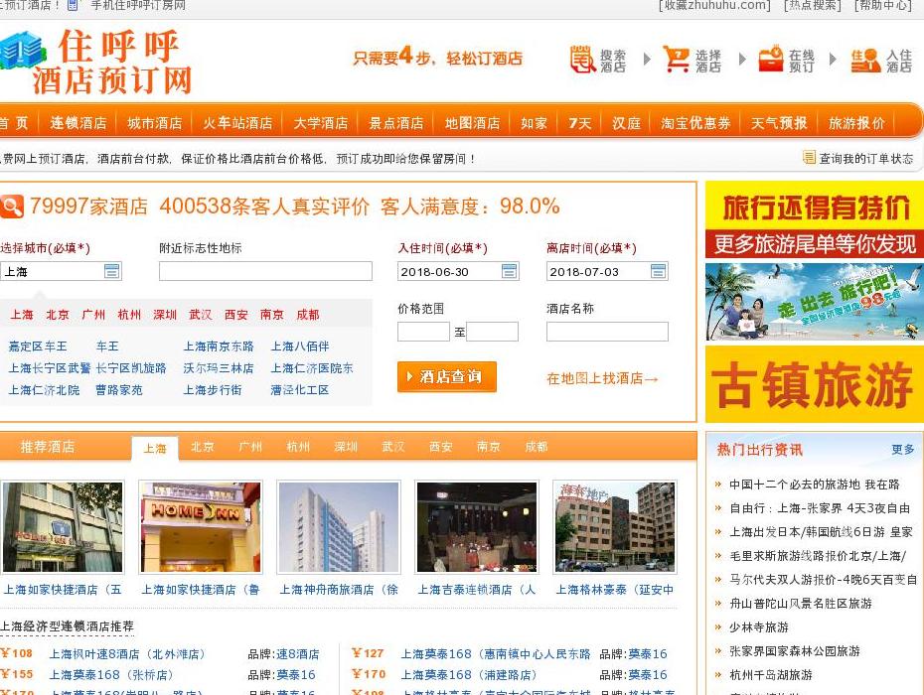Focus the minimum price input field
Image resolution: width=924 pixels, height=695 pixels.
tap(423, 331)
